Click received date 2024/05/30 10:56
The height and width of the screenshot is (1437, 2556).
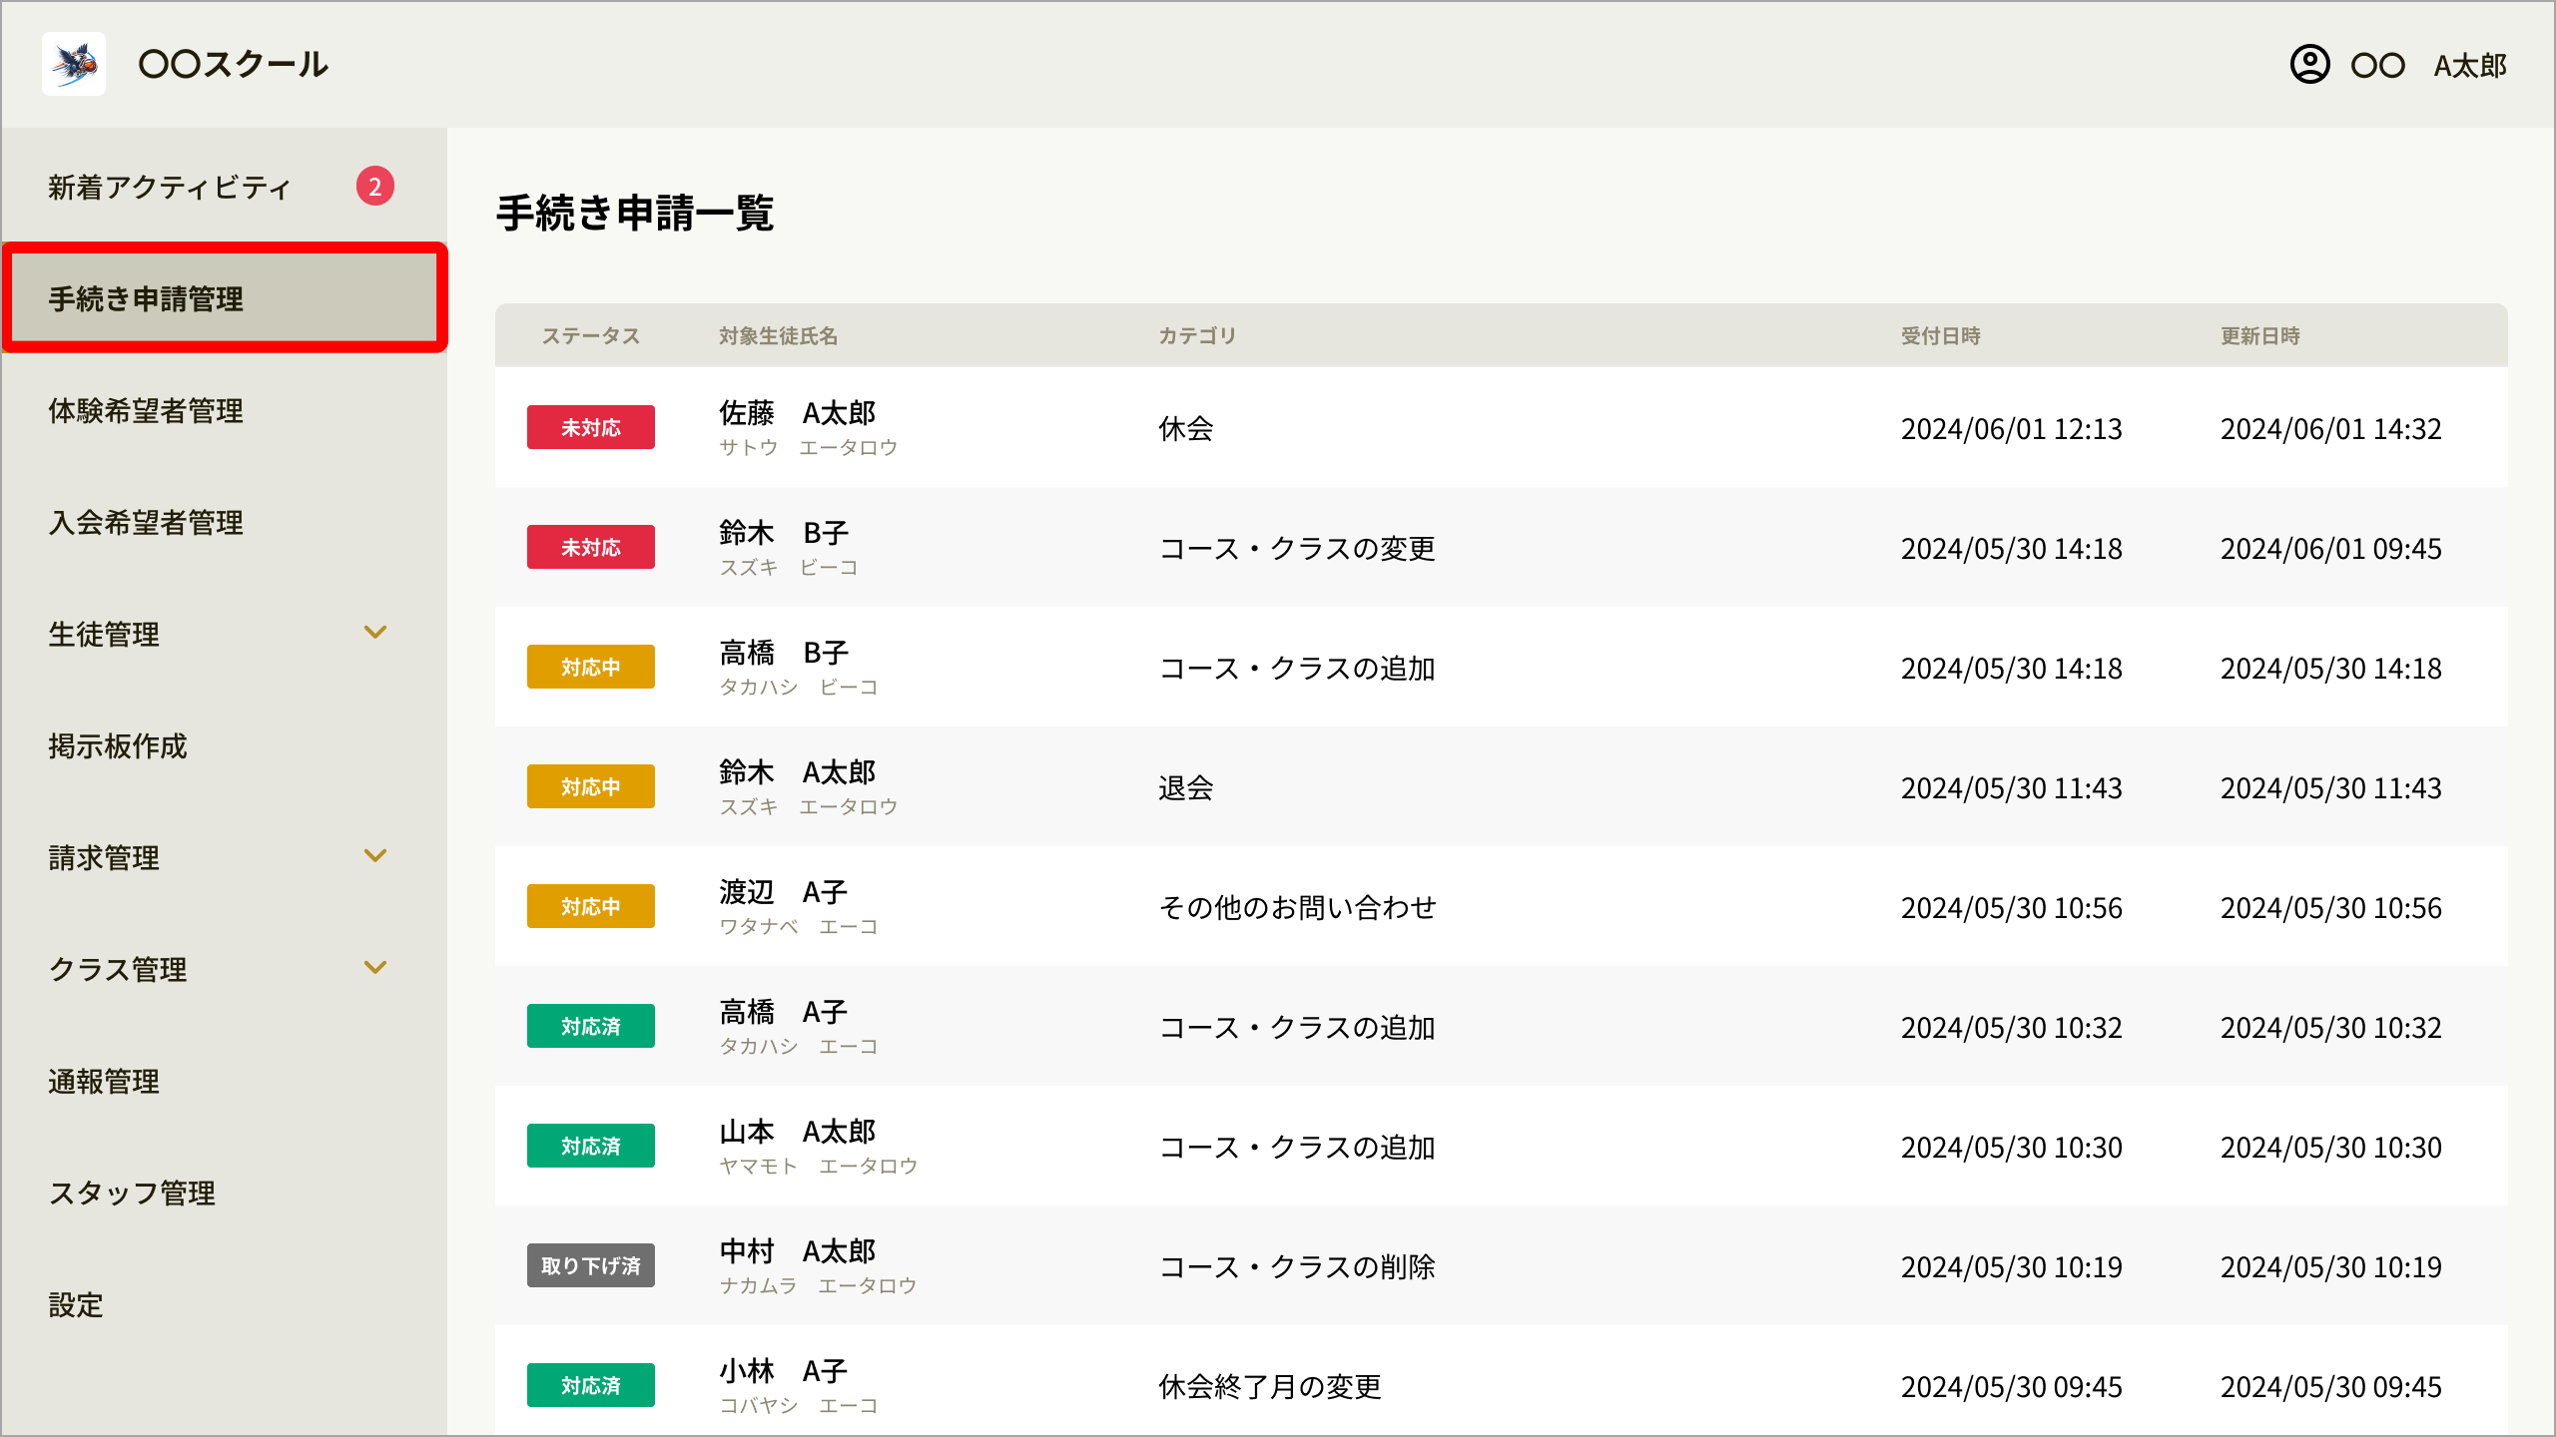pos(2012,908)
